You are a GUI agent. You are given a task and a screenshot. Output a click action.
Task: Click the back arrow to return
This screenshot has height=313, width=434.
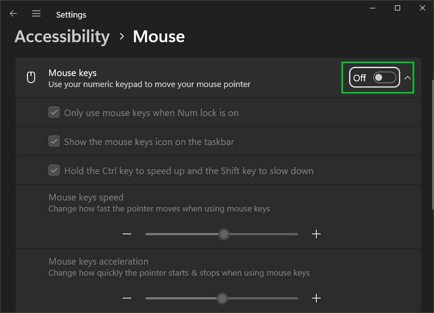tap(13, 13)
